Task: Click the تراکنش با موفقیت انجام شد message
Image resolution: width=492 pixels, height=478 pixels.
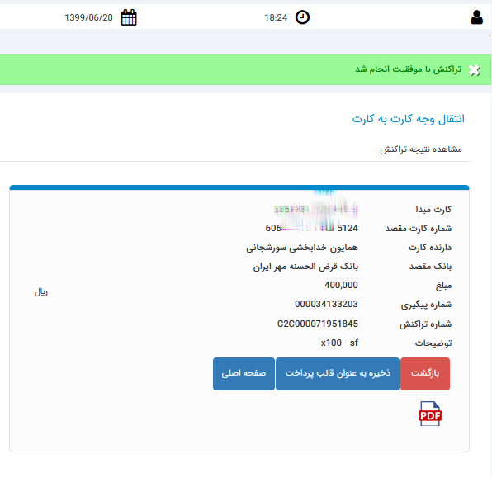Action: tap(408, 69)
